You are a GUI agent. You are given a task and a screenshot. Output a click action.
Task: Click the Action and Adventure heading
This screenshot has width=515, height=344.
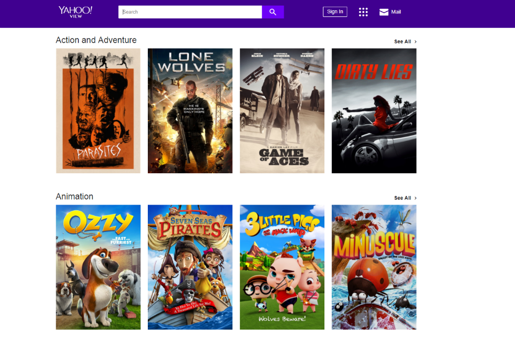coord(96,40)
